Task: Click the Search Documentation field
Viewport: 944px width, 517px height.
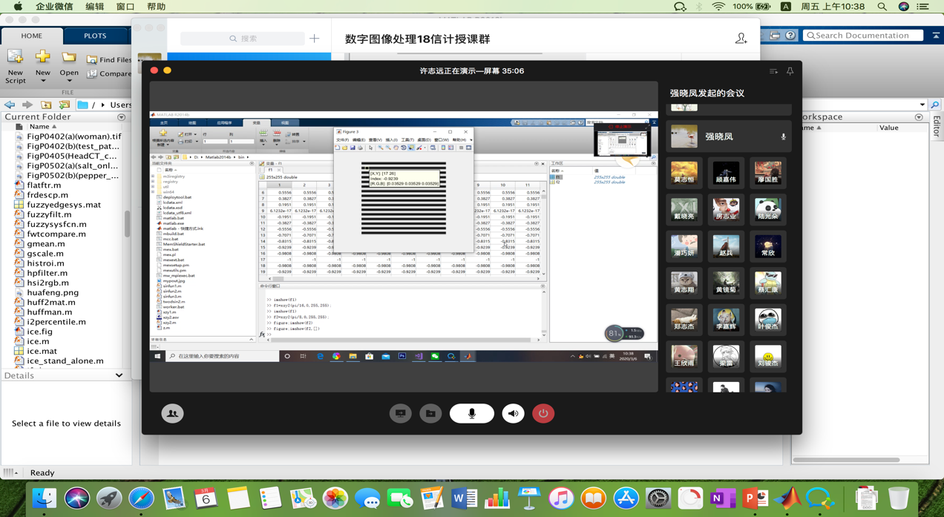Action: tap(865, 36)
